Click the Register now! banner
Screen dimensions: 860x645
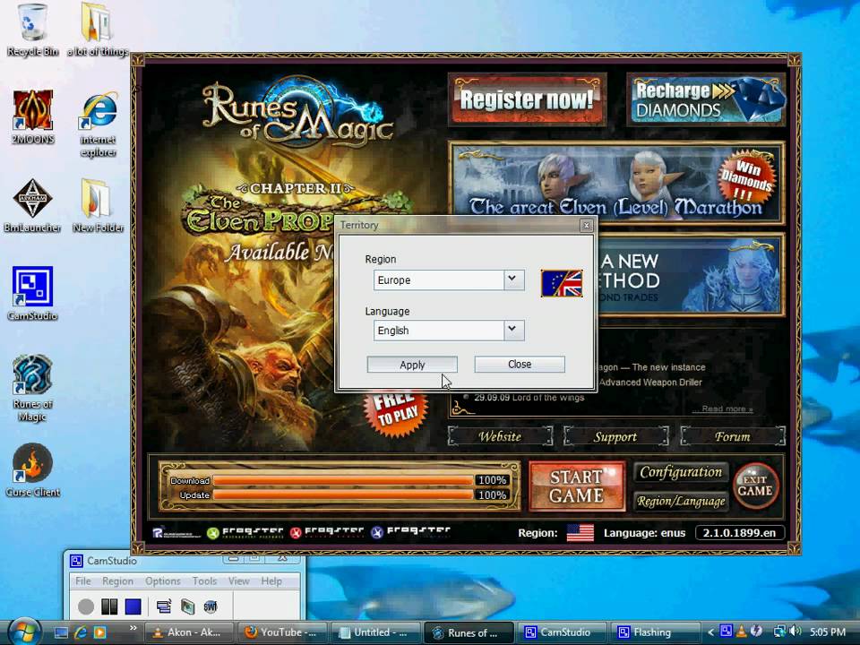pyautogui.click(x=527, y=99)
